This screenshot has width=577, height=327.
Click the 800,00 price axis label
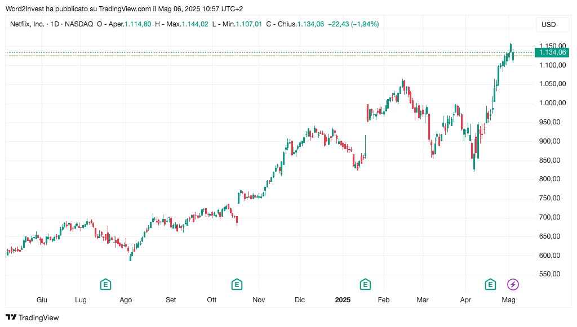(x=549, y=179)
